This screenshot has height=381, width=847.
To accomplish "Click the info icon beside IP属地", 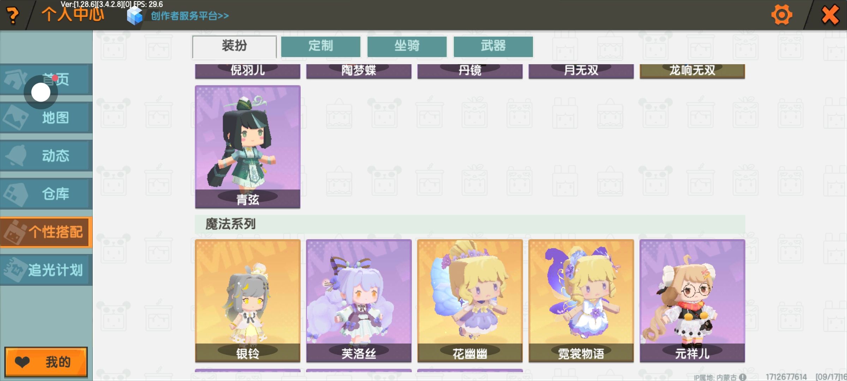I will (743, 377).
